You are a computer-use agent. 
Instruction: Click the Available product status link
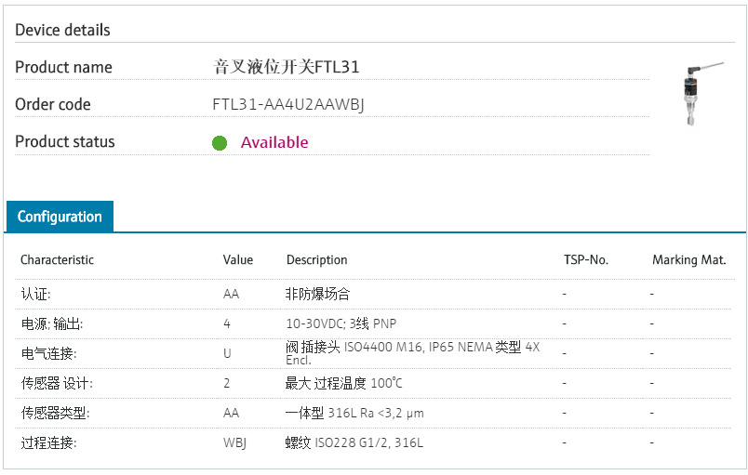point(274,142)
